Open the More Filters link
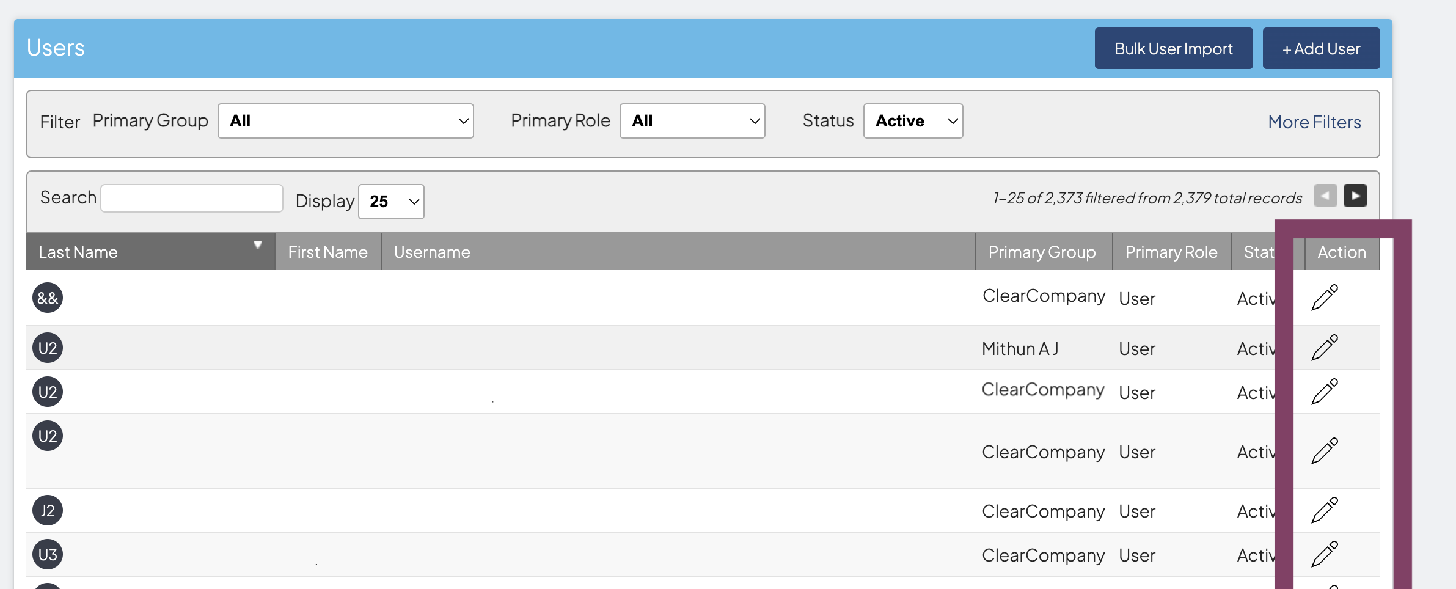 (x=1314, y=122)
